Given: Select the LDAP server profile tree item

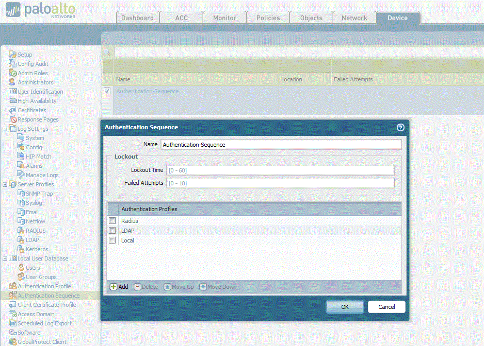Looking at the screenshot, I should pos(32,240).
